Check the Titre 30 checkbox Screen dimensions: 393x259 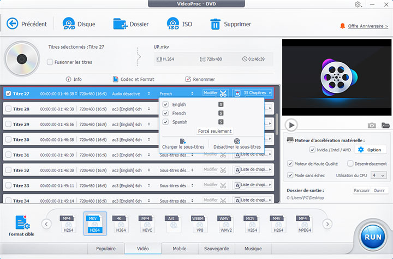pyautogui.click(x=9, y=139)
